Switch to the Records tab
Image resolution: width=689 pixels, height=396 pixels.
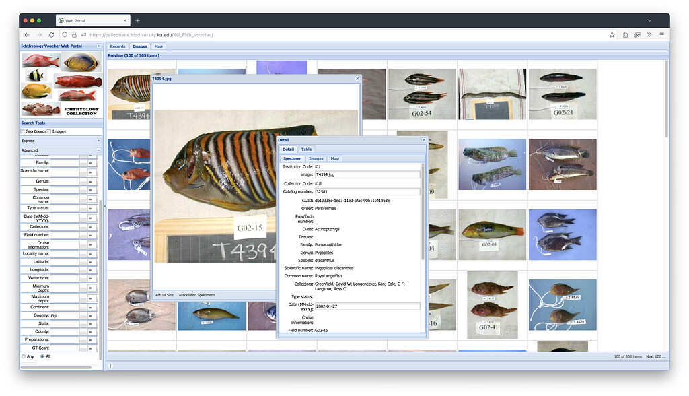point(117,46)
